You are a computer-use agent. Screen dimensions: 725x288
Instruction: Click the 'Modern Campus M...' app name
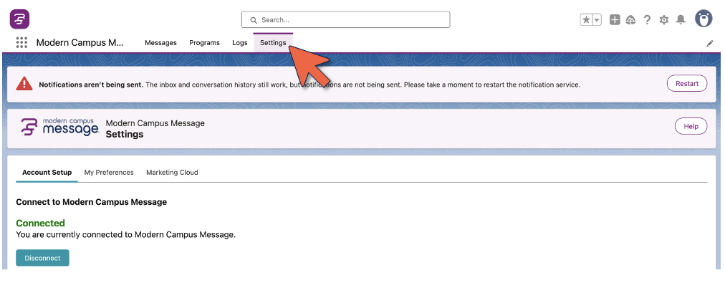pos(80,42)
